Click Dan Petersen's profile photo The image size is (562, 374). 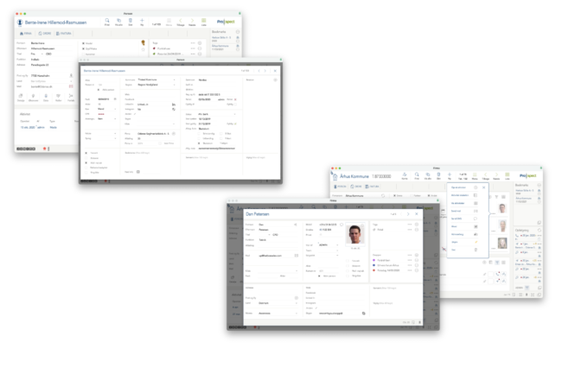(354, 236)
